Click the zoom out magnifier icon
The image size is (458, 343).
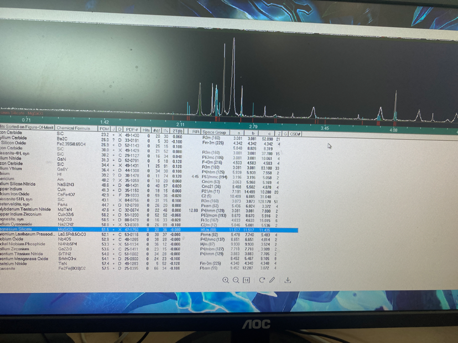click(x=236, y=280)
